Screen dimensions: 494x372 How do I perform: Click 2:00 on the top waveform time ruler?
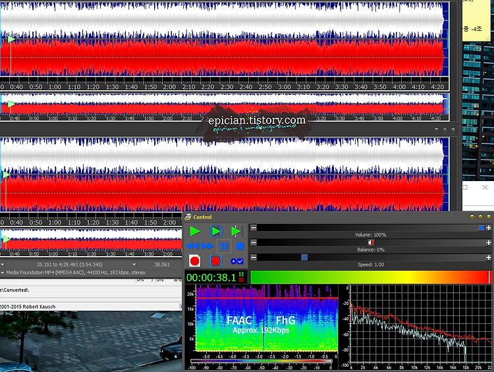point(169,87)
